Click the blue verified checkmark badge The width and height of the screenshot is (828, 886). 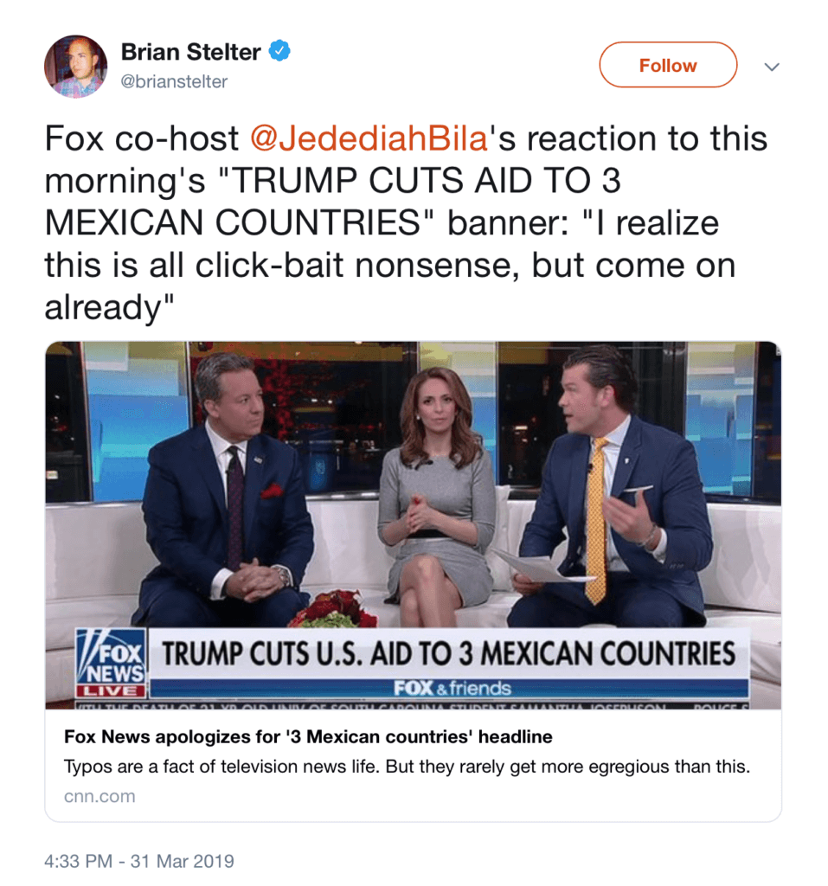pyautogui.click(x=279, y=51)
